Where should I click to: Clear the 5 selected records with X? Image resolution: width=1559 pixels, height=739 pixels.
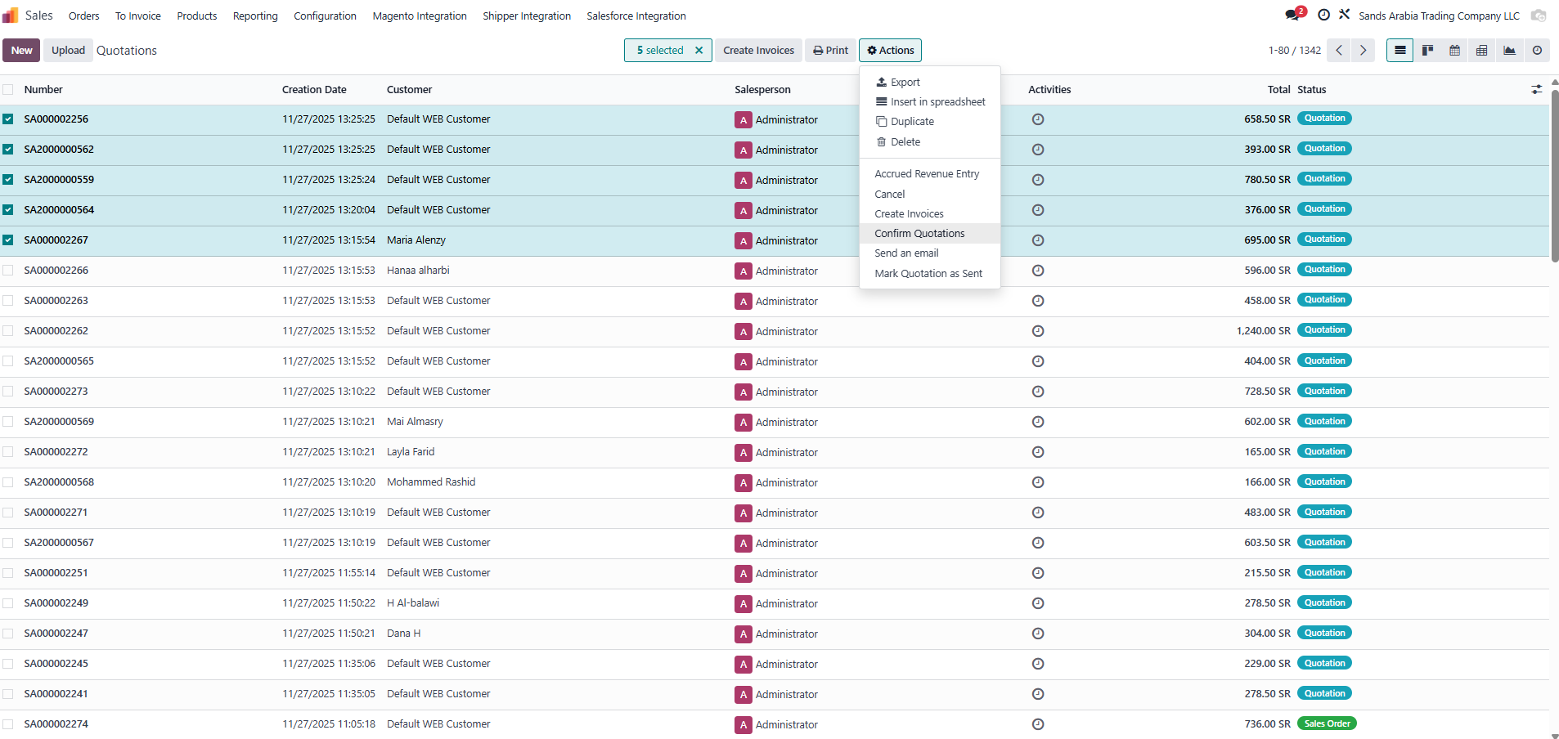(x=699, y=51)
